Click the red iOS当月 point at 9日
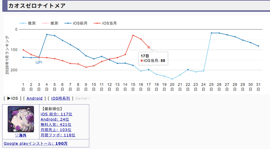Viewport: 270px width, 149px height. click(86, 67)
